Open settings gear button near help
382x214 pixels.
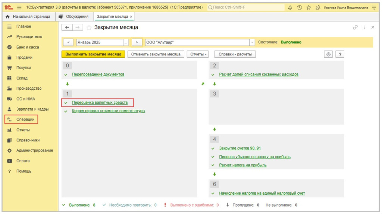(328, 54)
